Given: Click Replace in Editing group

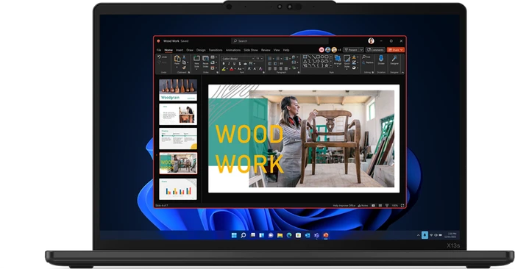Looking at the screenshot, I should [368, 62].
